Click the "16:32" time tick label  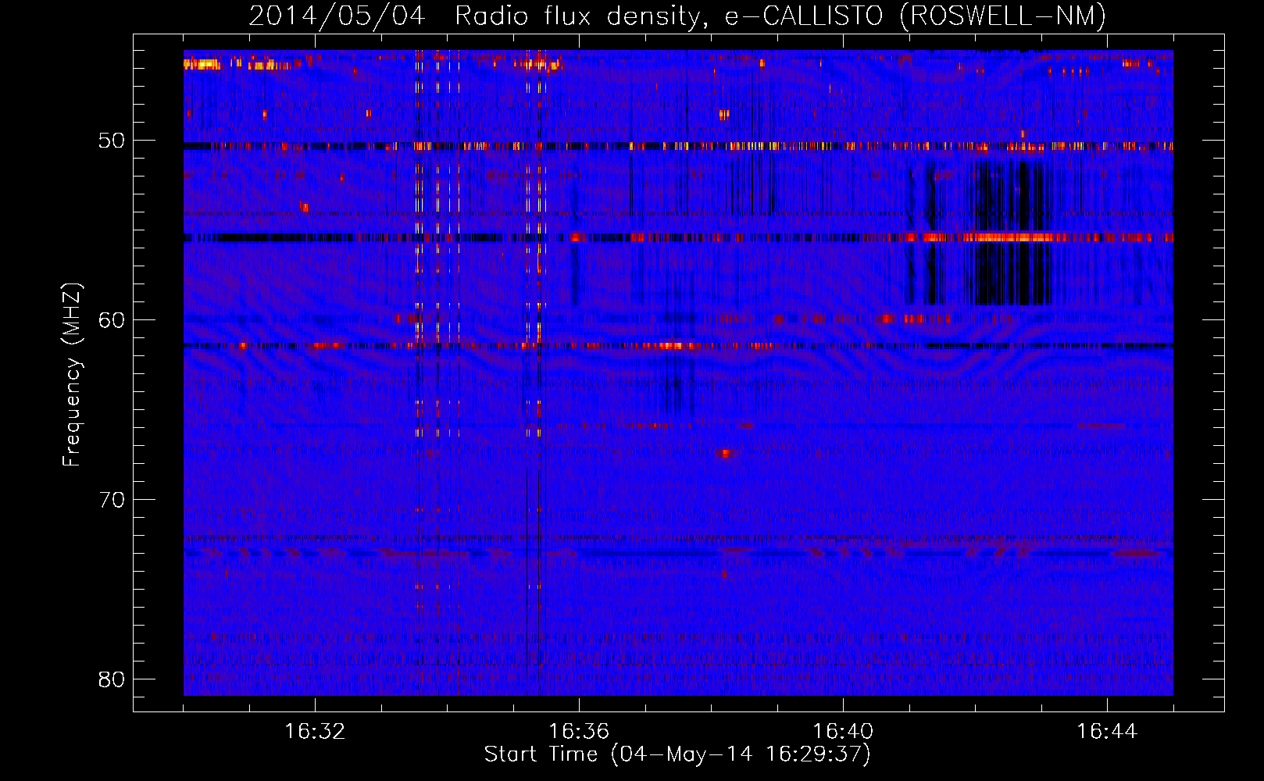[x=315, y=732]
